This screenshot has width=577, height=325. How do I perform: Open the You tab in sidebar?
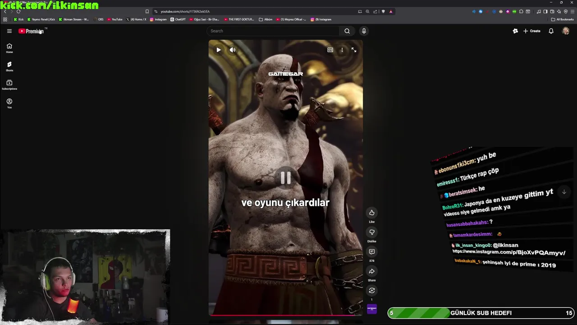[x=9, y=103]
